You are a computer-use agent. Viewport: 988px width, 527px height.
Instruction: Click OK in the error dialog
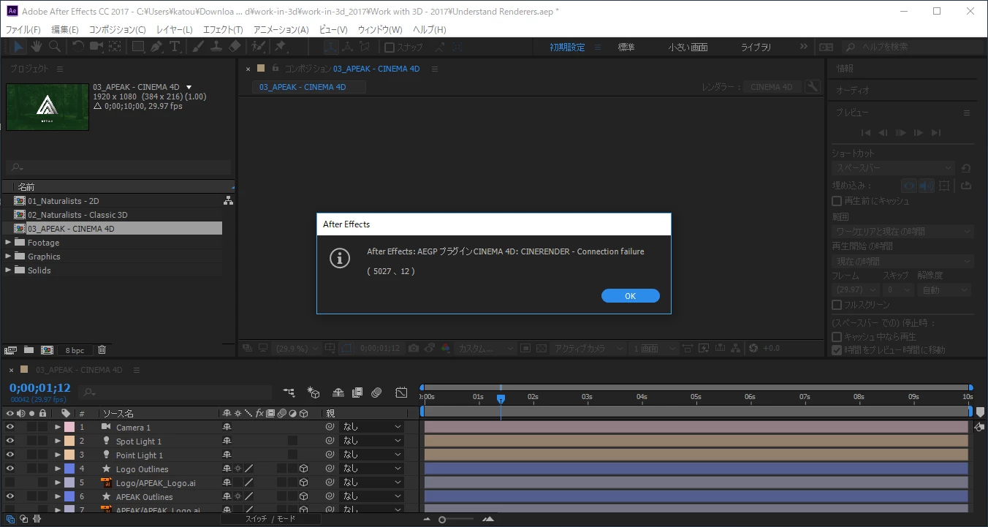tap(630, 296)
